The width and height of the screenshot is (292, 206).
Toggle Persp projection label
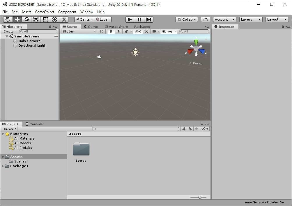(x=196, y=63)
